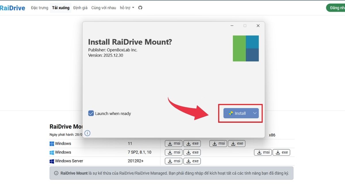Expand the hỗ trợ dropdown menu
The image size is (345, 194).
tap(127, 8)
